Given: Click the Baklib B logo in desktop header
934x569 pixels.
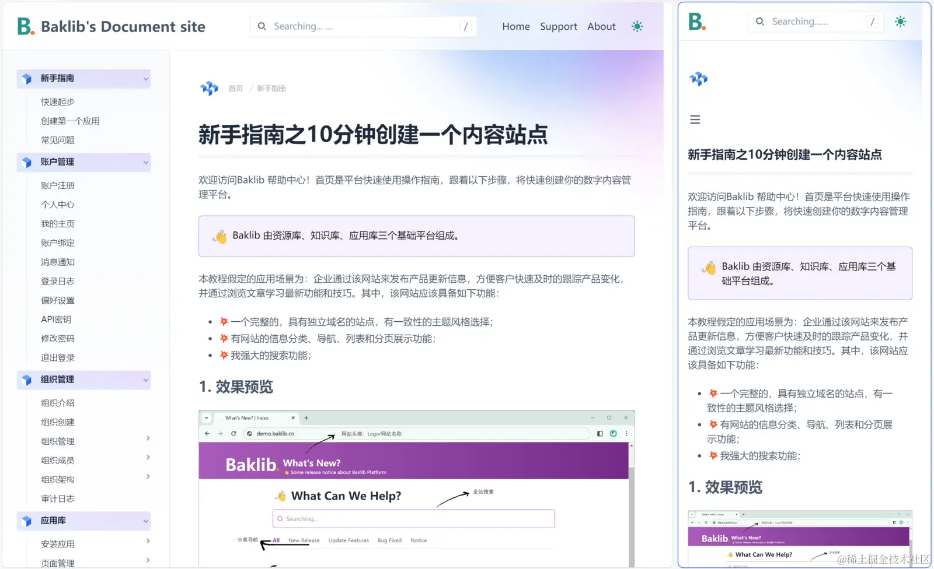Looking at the screenshot, I should point(26,26).
